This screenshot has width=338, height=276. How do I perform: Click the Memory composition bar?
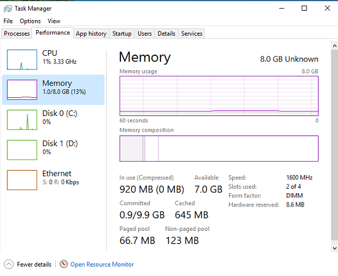pyautogui.click(x=219, y=149)
